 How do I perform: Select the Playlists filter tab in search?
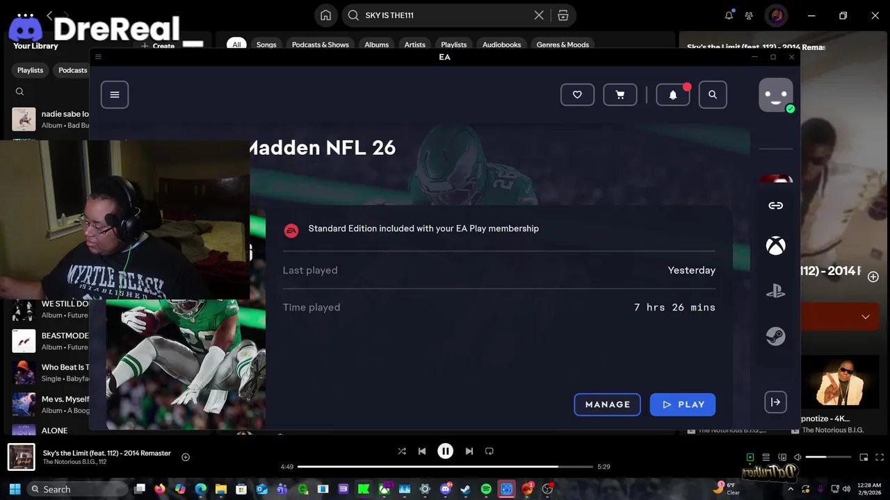[454, 44]
